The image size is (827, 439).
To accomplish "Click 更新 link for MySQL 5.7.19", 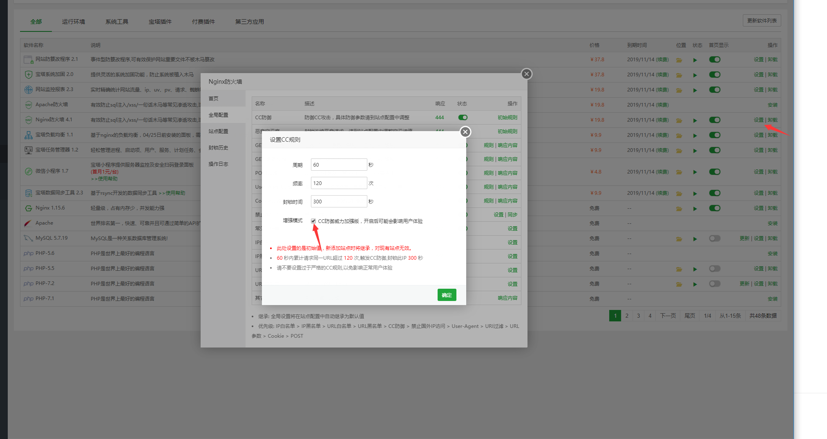I will (744, 238).
